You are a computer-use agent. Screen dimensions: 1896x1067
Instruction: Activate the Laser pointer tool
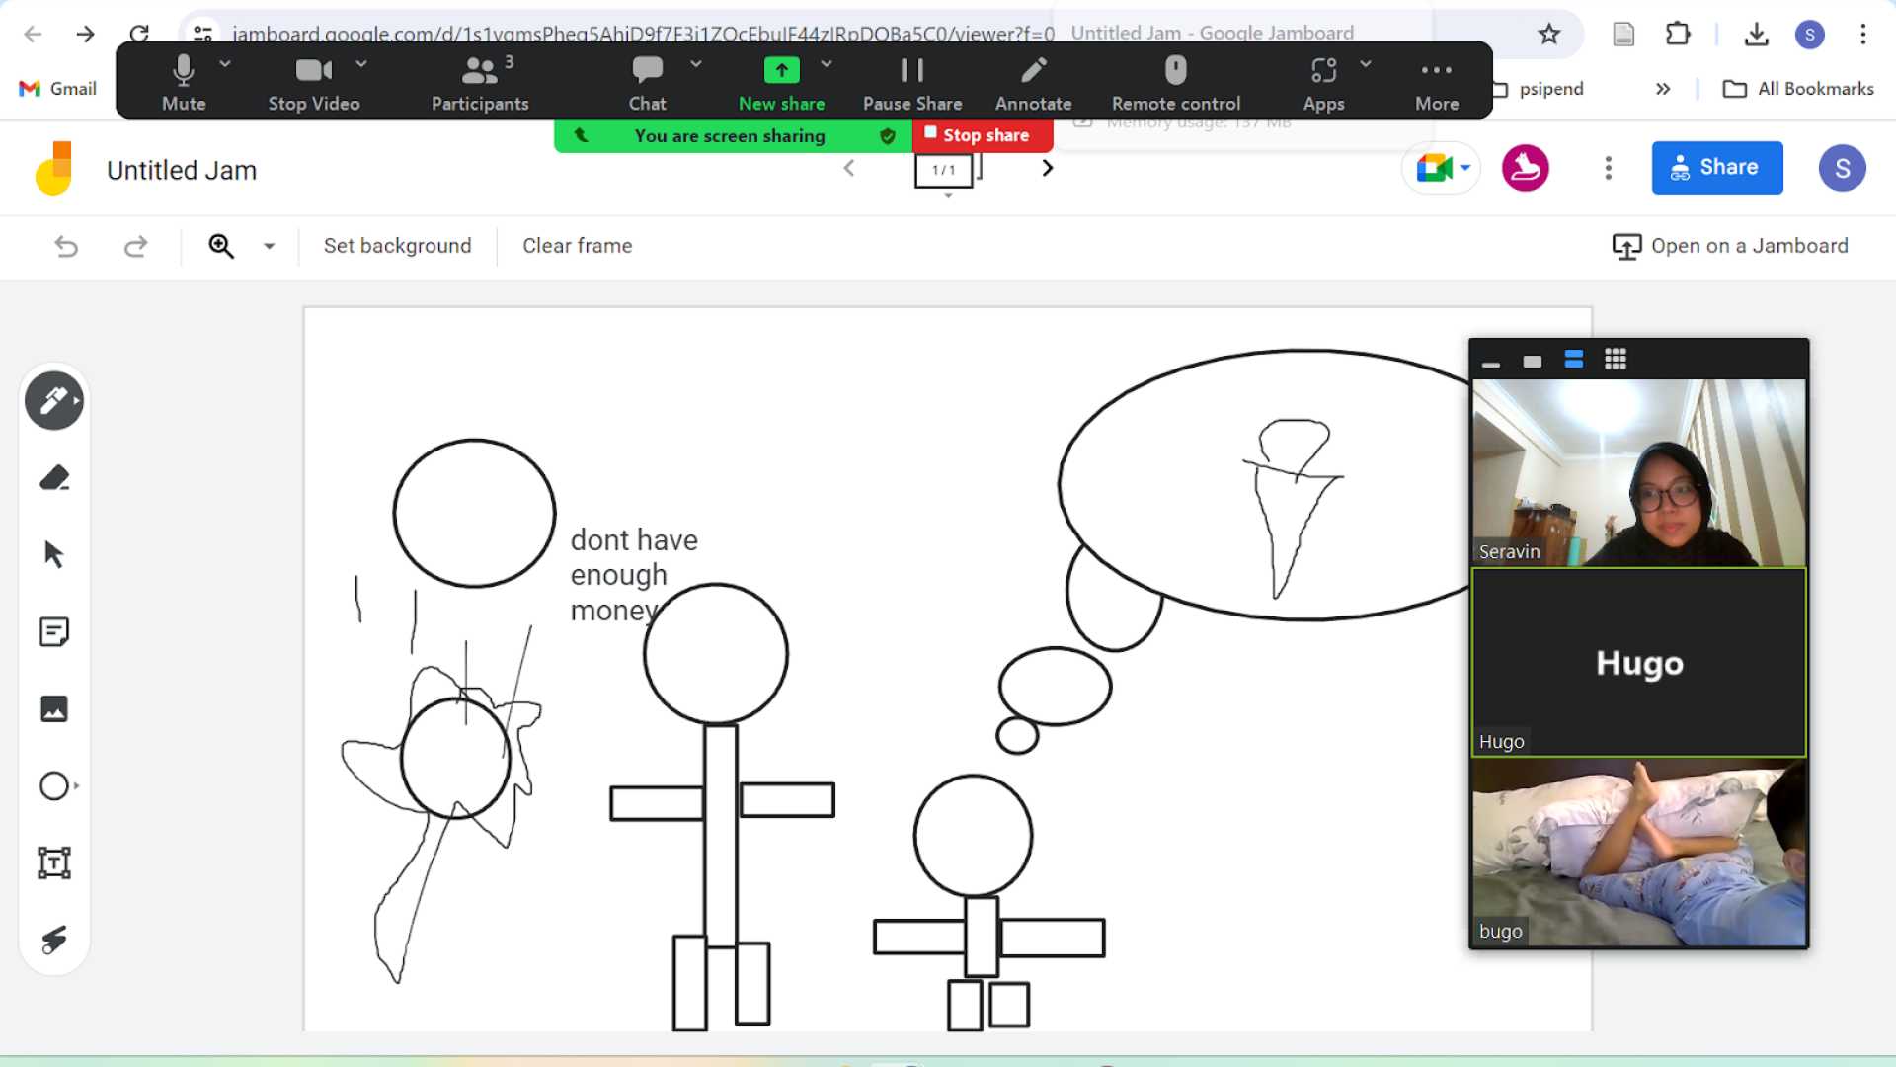click(x=53, y=940)
